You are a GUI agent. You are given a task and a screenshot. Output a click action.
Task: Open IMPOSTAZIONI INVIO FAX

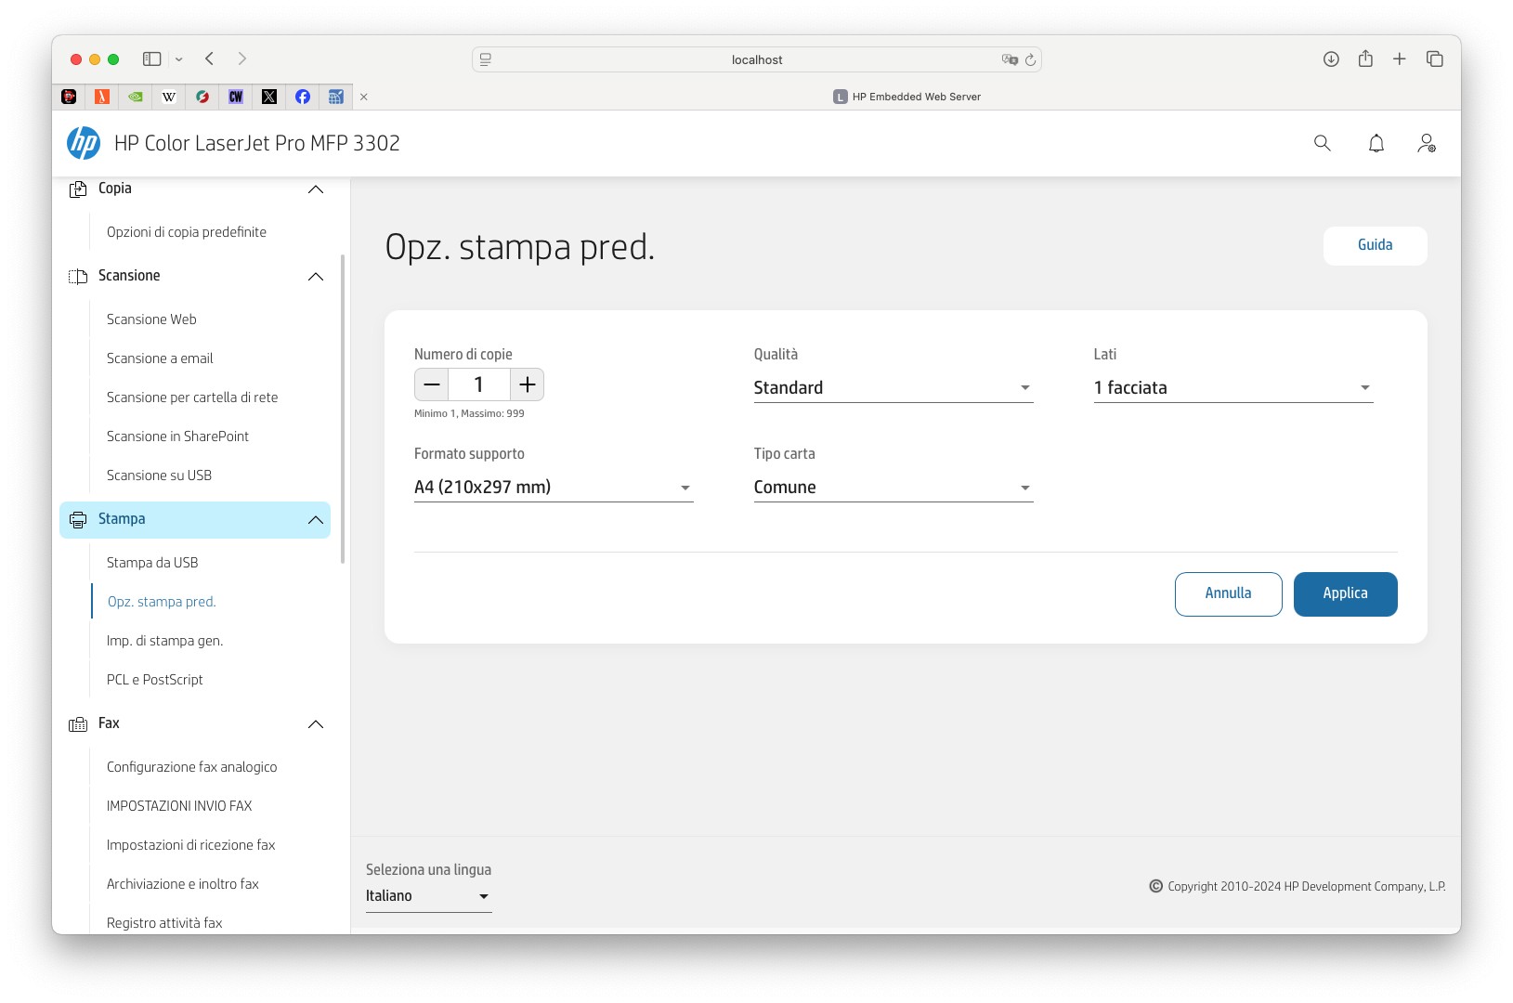[x=179, y=806]
